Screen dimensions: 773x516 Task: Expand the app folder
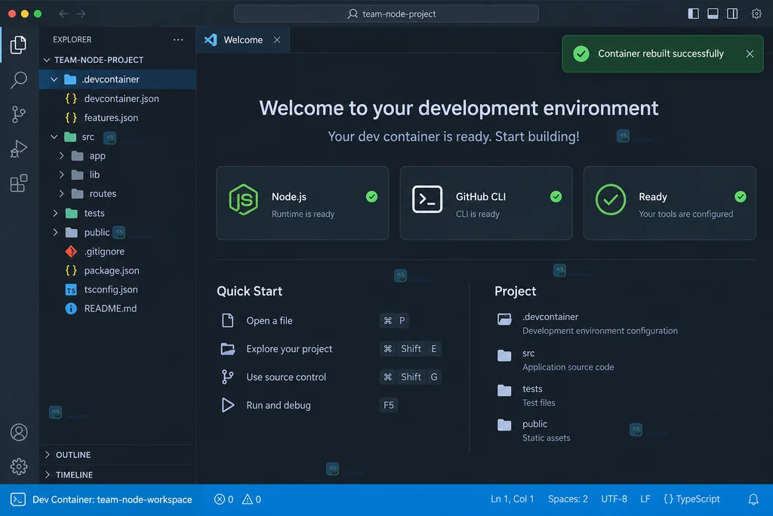[x=62, y=156]
